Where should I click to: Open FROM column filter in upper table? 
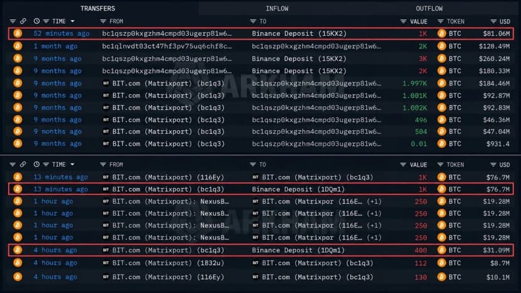click(103, 21)
